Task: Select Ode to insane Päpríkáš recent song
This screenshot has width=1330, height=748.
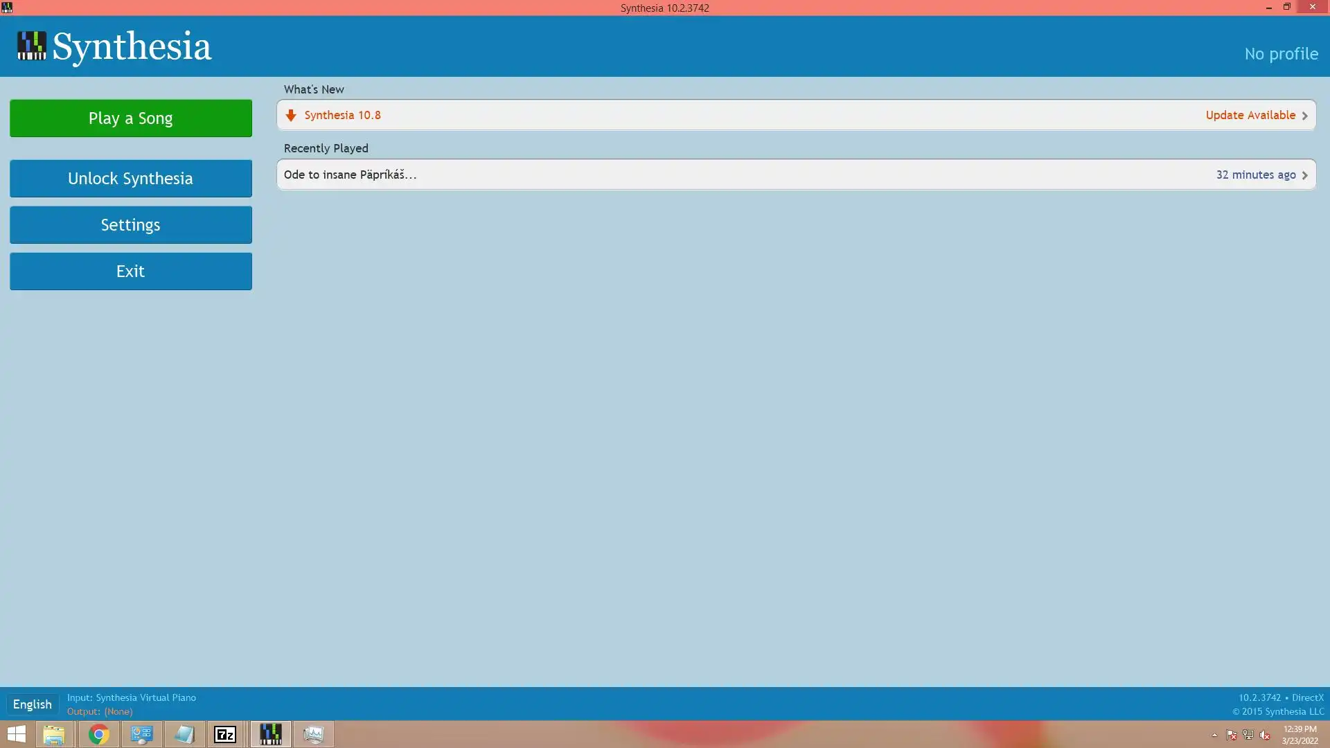Action: (351, 175)
